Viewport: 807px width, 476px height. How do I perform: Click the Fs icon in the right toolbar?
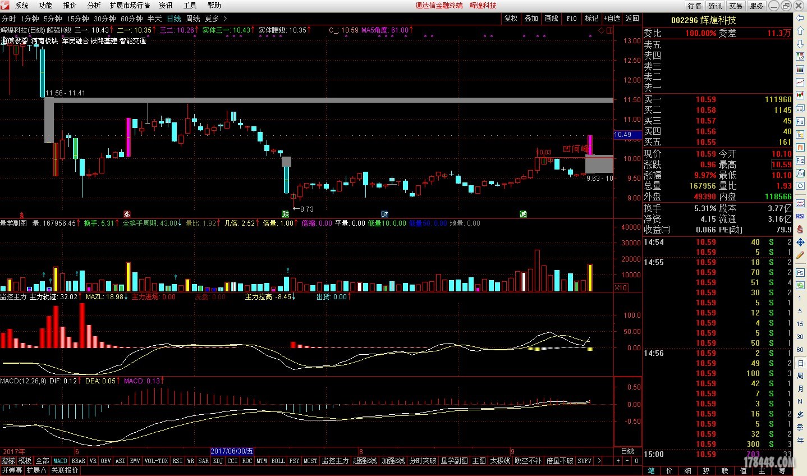800,272
